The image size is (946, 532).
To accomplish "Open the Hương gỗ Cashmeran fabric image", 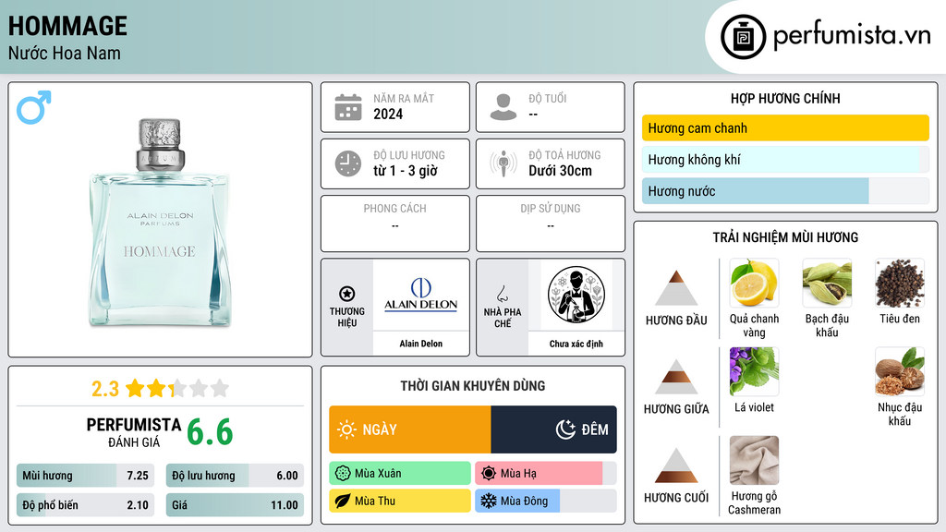I will 754,460.
